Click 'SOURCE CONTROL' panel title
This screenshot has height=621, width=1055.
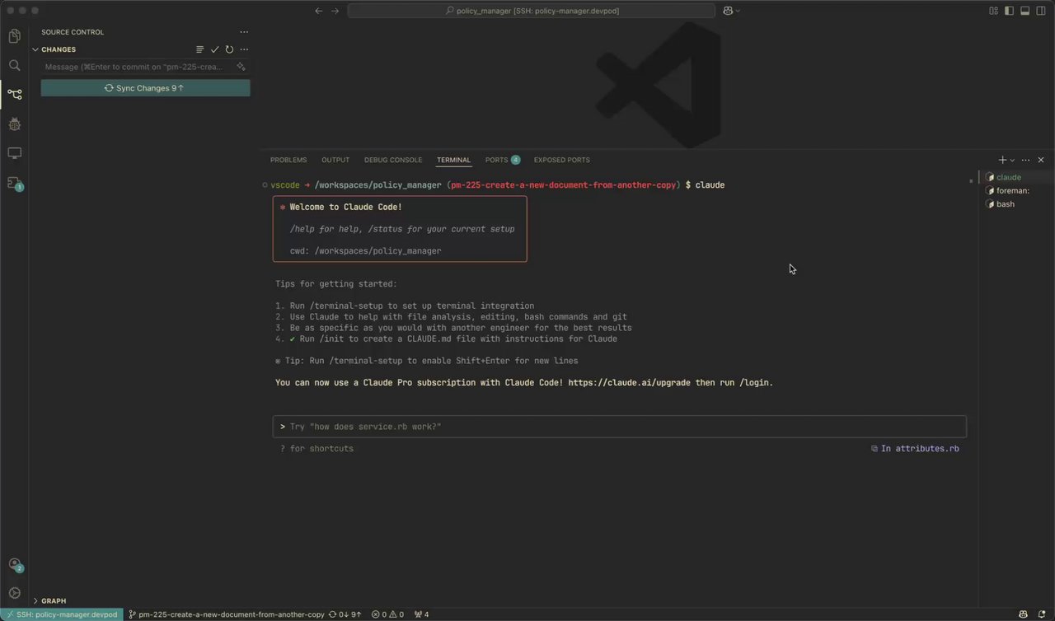(x=73, y=32)
